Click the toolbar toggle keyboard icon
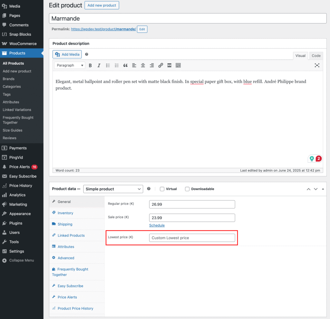The height and width of the screenshot is (319, 330). (x=178, y=65)
